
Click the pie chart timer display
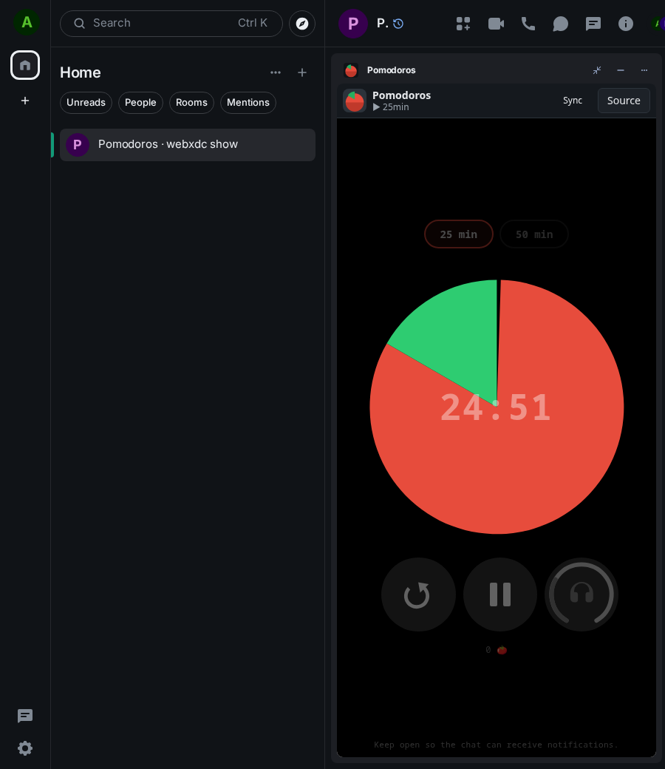(x=497, y=407)
